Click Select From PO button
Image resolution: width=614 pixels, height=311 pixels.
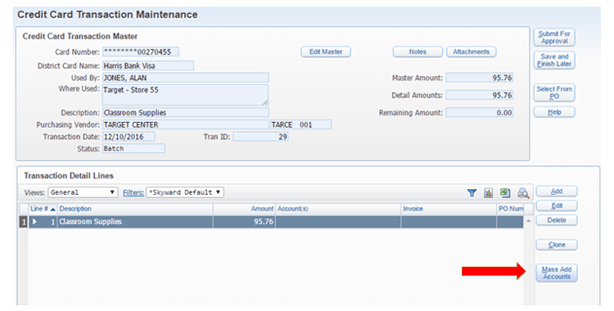[x=554, y=92]
